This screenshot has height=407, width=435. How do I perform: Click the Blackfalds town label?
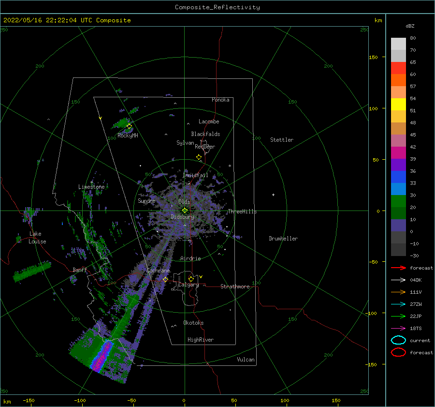click(205, 134)
